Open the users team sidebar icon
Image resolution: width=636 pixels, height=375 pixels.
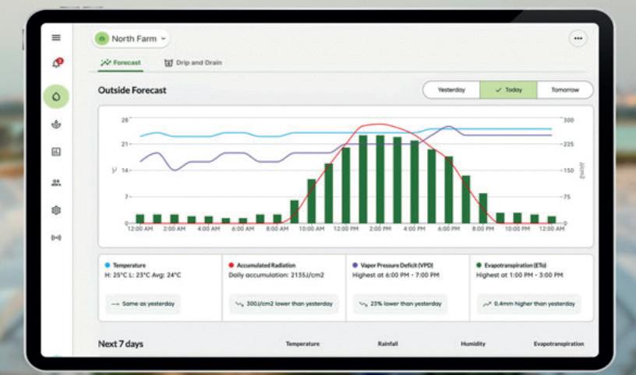pos(56,183)
